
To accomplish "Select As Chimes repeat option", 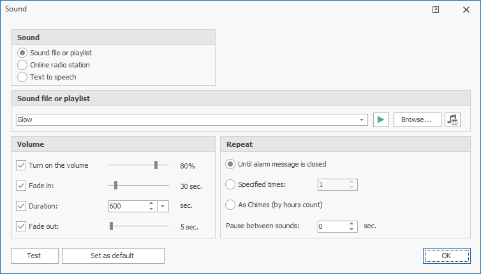I will coord(230,205).
